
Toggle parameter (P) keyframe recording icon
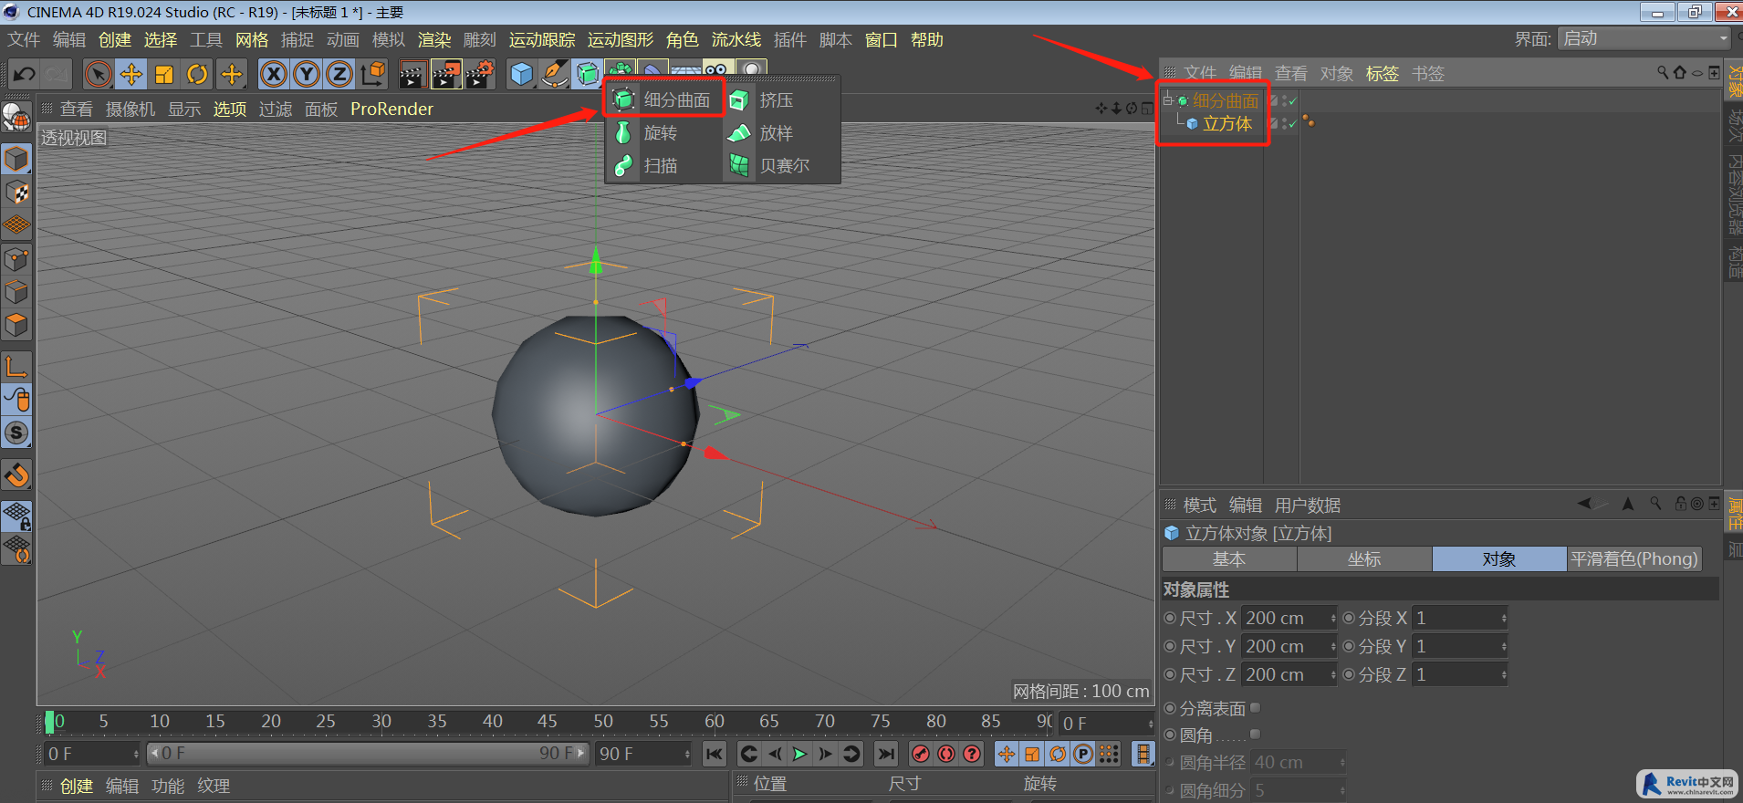(1083, 754)
